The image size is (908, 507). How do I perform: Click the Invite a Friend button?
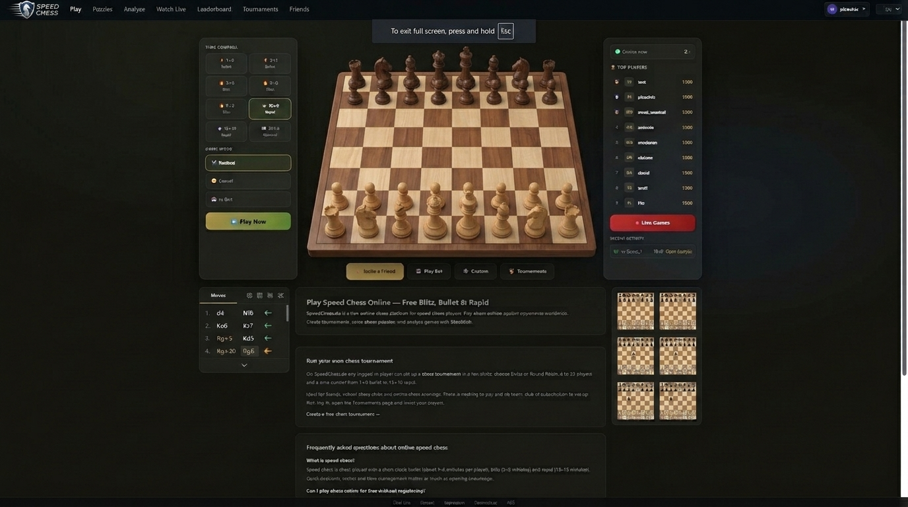(375, 271)
